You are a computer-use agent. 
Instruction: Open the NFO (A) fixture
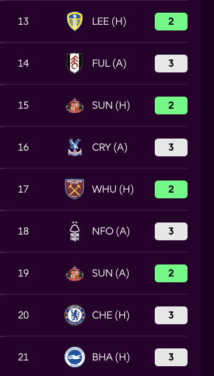coord(111,231)
